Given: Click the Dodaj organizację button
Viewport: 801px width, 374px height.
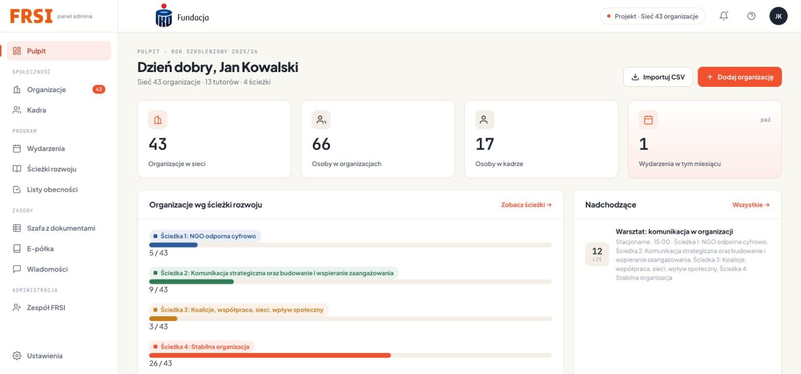Looking at the screenshot, I should (740, 77).
